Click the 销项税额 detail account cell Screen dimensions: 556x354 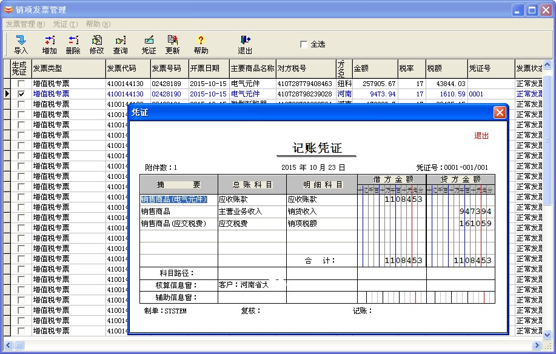click(x=321, y=224)
